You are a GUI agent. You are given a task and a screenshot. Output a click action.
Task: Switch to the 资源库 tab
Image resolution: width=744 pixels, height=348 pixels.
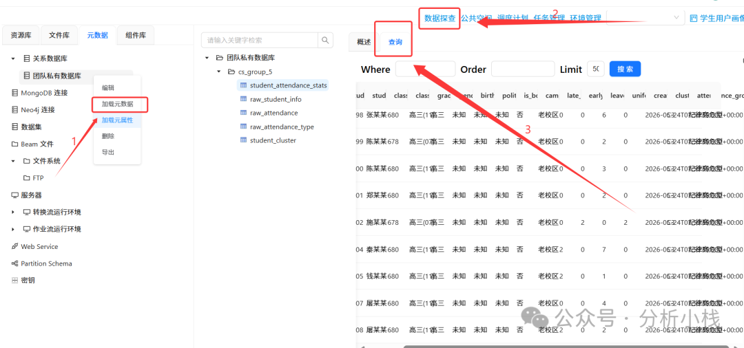pos(21,35)
